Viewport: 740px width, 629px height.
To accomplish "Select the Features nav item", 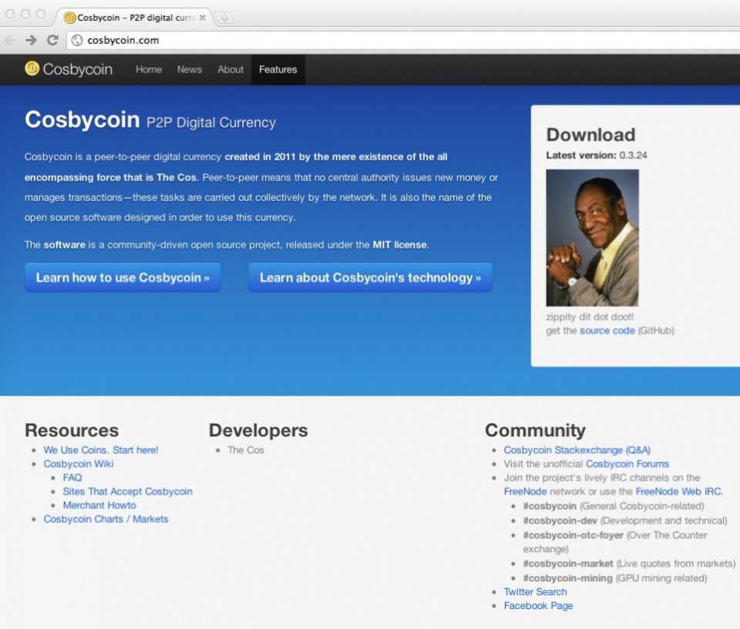I will click(x=278, y=70).
